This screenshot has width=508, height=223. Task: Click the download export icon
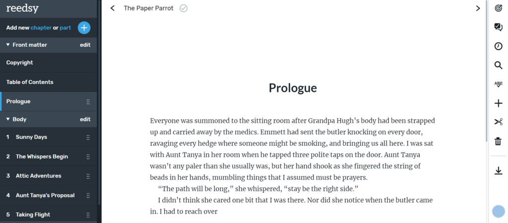498,171
